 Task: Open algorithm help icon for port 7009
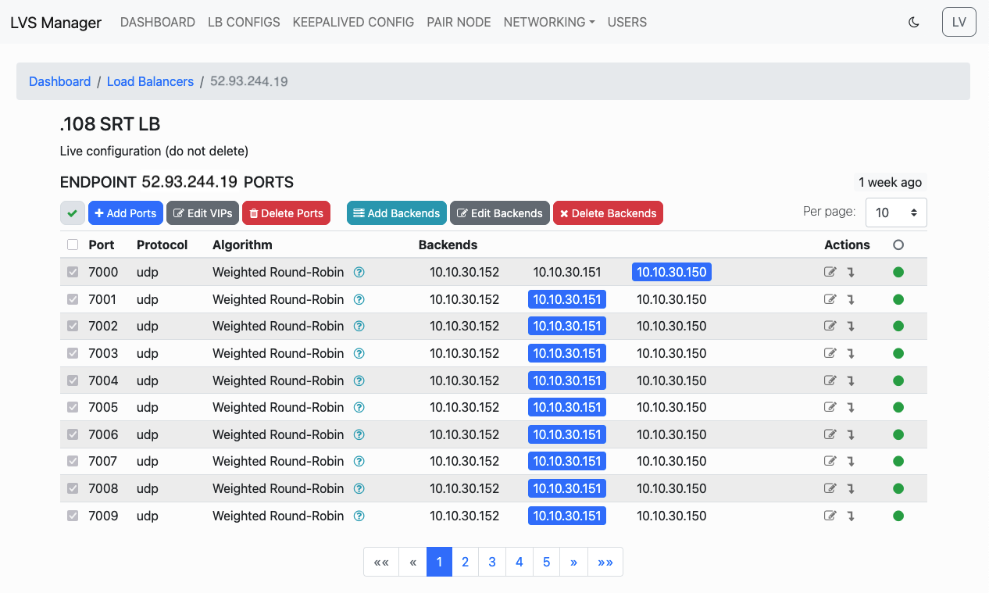[x=359, y=516]
